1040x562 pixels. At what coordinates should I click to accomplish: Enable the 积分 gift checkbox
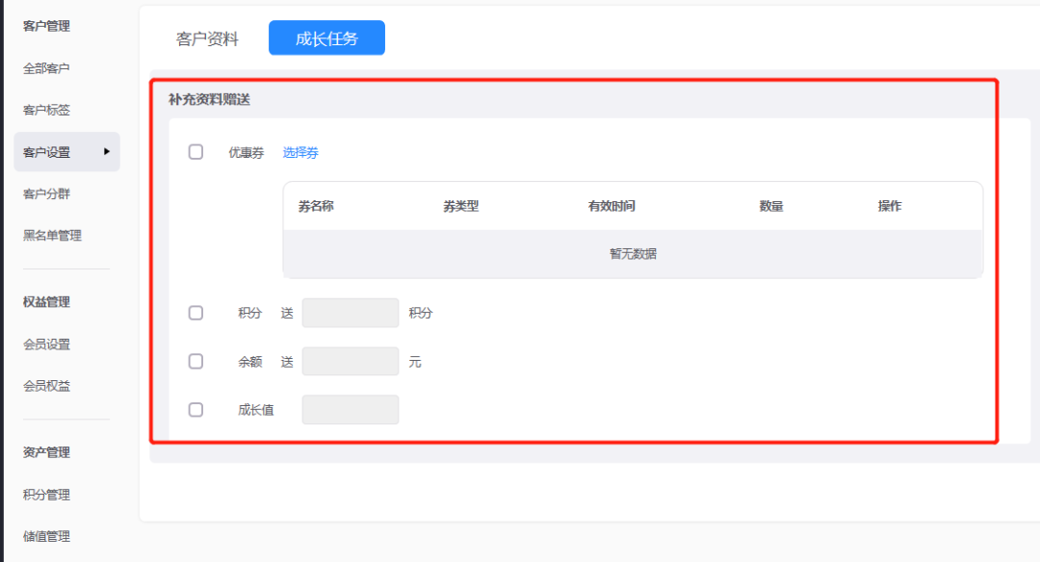[195, 313]
